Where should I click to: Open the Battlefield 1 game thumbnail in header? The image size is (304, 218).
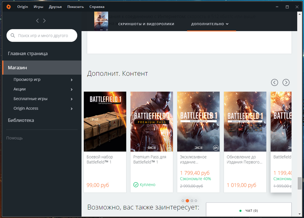point(101,21)
